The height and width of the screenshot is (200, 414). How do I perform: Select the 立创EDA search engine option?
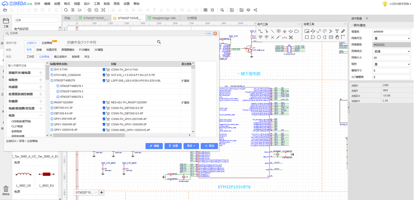(x=32, y=43)
